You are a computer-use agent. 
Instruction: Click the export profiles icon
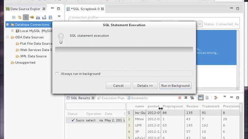point(44,17)
